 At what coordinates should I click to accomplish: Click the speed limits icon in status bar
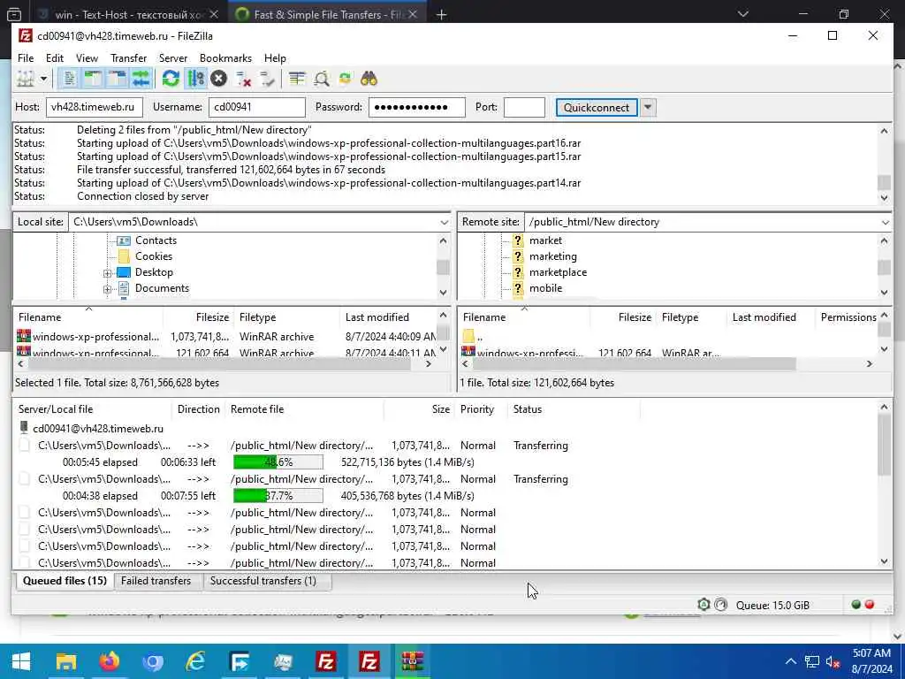click(x=720, y=605)
